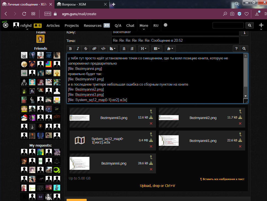Open the create plus menu

261,26
